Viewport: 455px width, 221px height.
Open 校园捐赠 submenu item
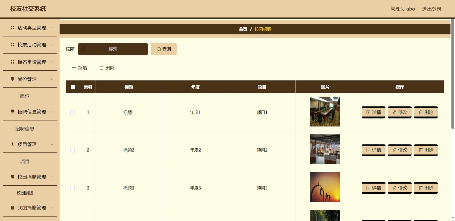pyautogui.click(x=25, y=193)
